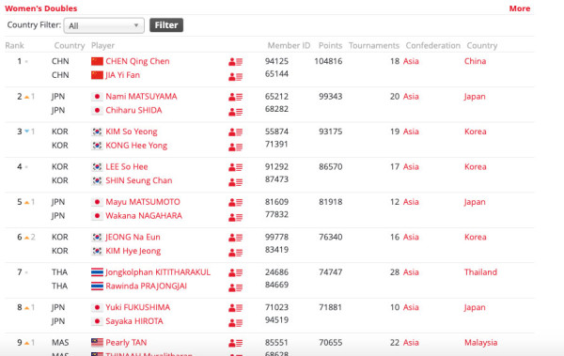Click Malaysia flag beside Pearly TAN
The image size is (564, 356).
[x=97, y=342]
